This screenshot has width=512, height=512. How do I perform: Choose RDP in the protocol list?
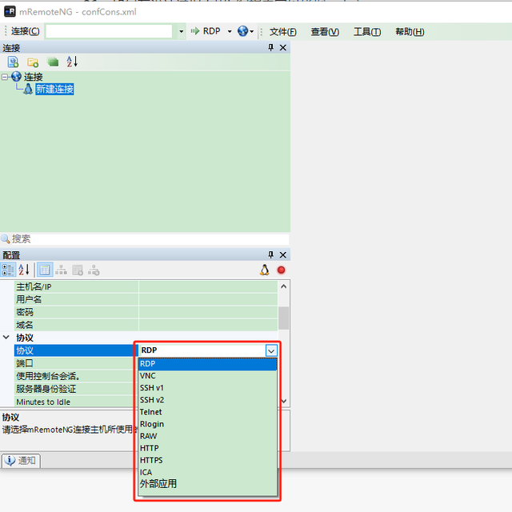click(x=208, y=364)
